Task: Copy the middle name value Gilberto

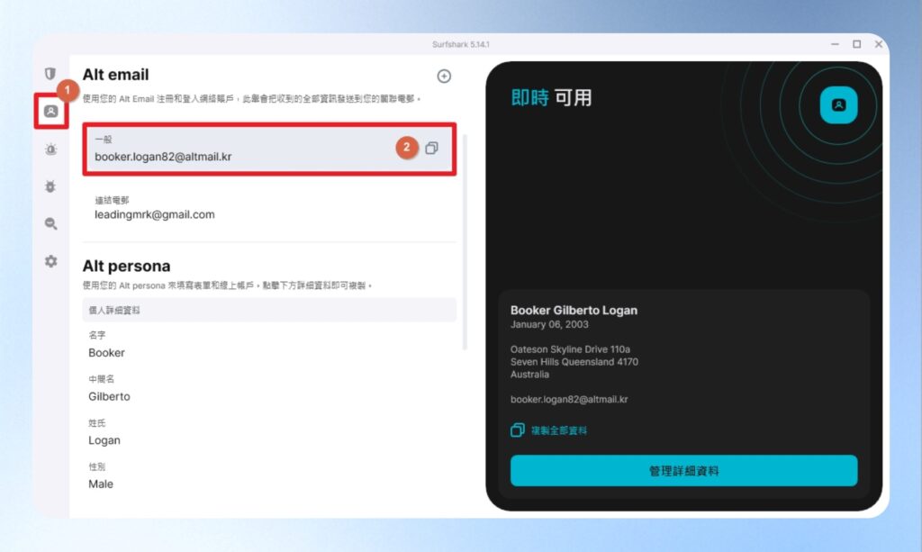Action: 109,397
